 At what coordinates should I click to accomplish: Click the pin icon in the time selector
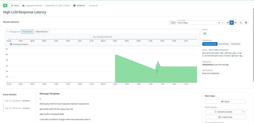point(219,23)
